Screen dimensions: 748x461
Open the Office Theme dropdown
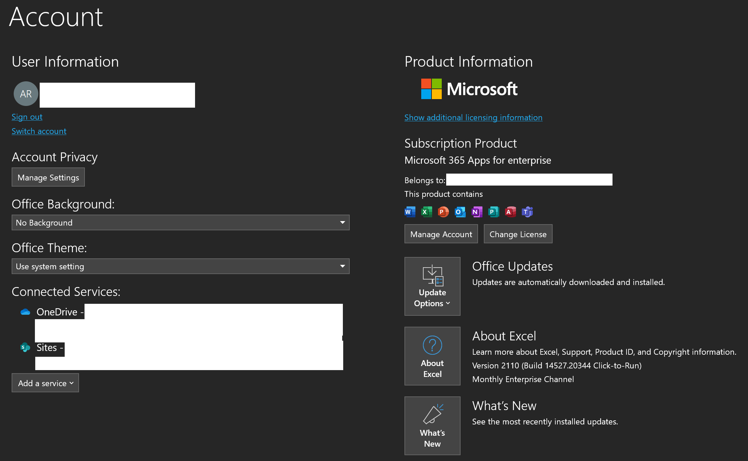tap(180, 266)
